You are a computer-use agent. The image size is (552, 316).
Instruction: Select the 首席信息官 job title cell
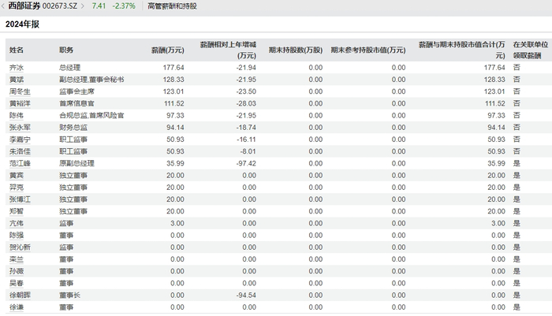click(x=76, y=103)
